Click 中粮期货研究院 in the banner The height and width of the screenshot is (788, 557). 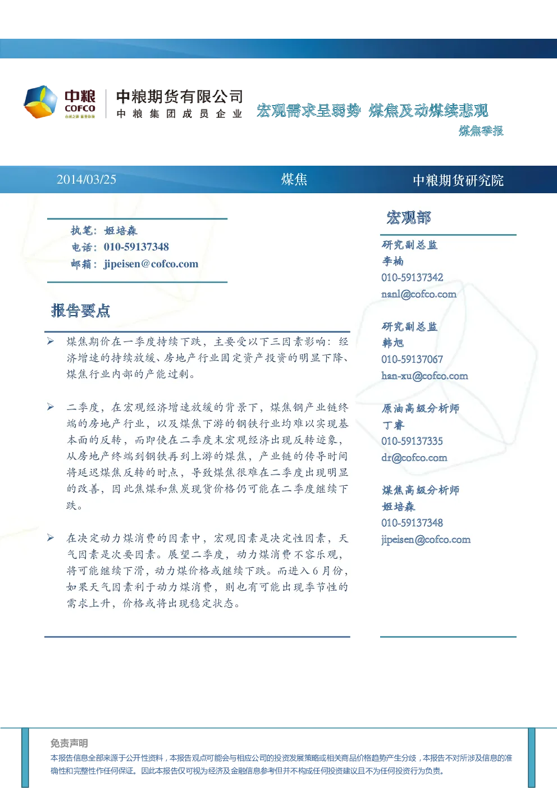[x=458, y=180]
